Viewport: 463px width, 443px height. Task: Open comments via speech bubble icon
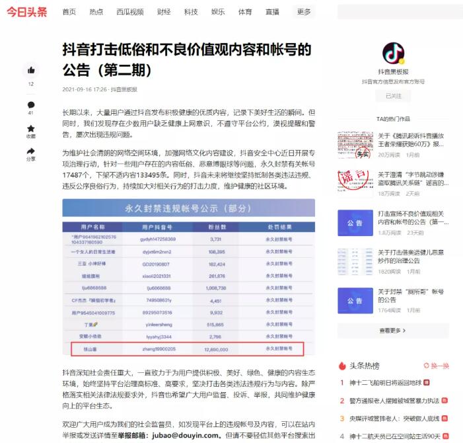click(x=31, y=105)
